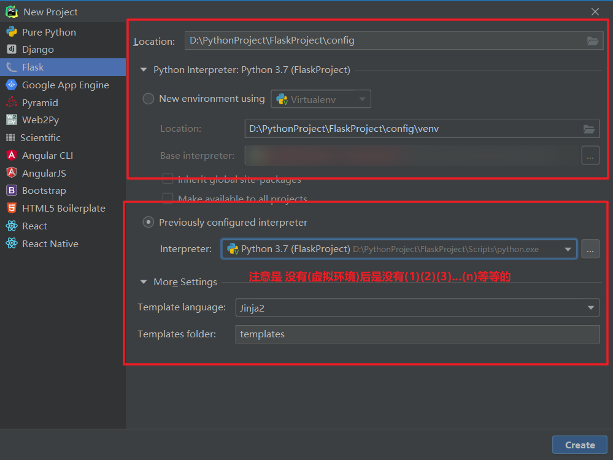Select New environment using radio button
The width and height of the screenshot is (613, 460).
[148, 99]
